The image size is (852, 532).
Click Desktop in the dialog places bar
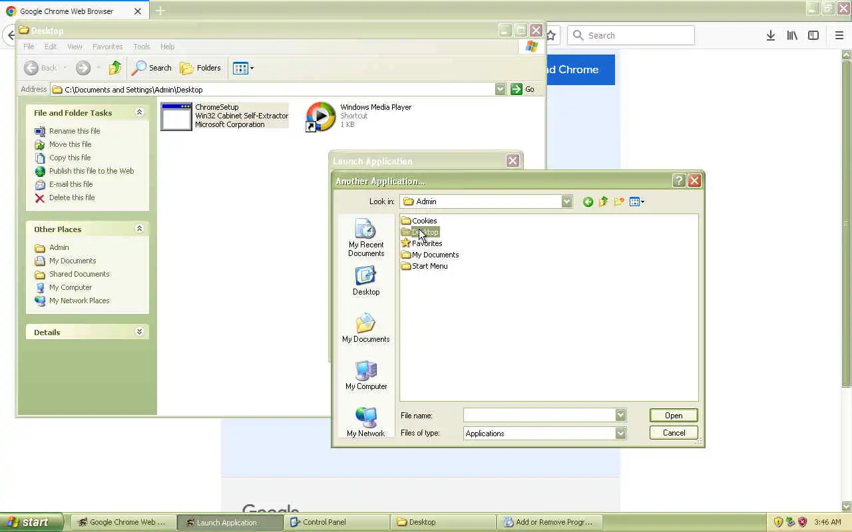pos(366,281)
